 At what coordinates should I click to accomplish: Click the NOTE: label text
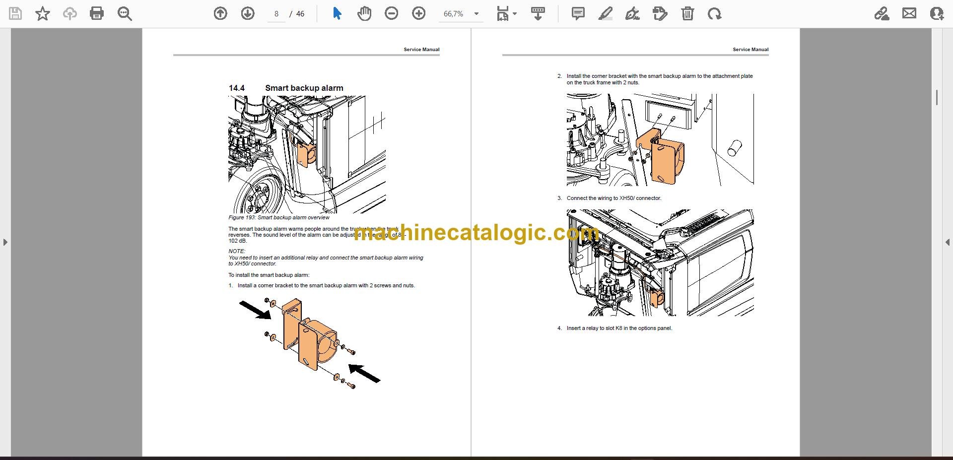click(237, 251)
